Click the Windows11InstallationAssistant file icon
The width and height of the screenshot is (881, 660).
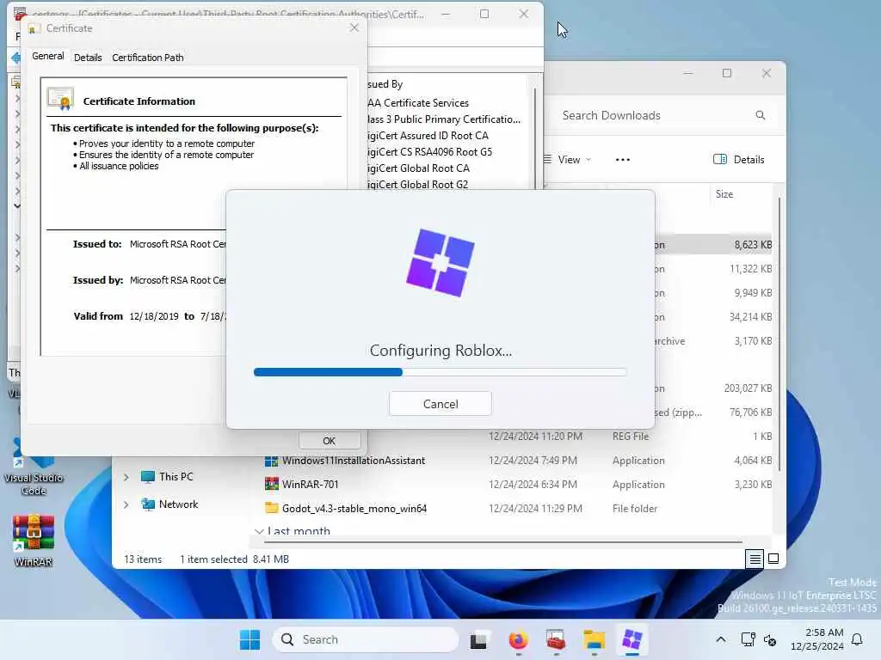click(x=271, y=461)
